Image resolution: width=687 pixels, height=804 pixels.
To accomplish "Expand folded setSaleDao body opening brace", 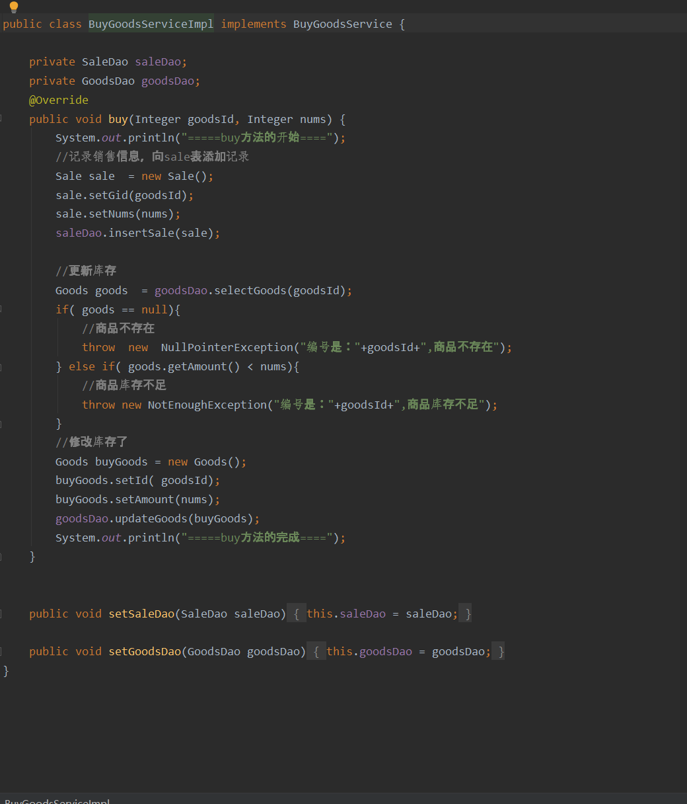I will [x=297, y=614].
